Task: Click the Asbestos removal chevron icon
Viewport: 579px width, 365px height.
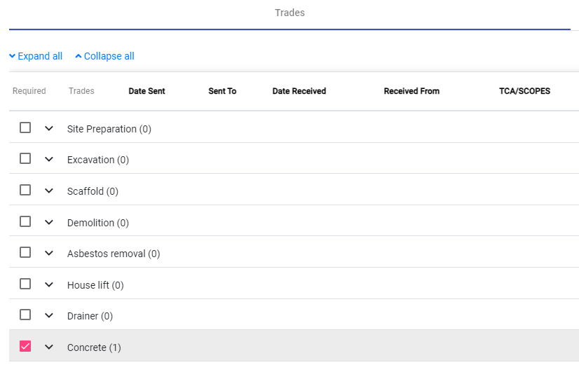Action: pos(49,253)
